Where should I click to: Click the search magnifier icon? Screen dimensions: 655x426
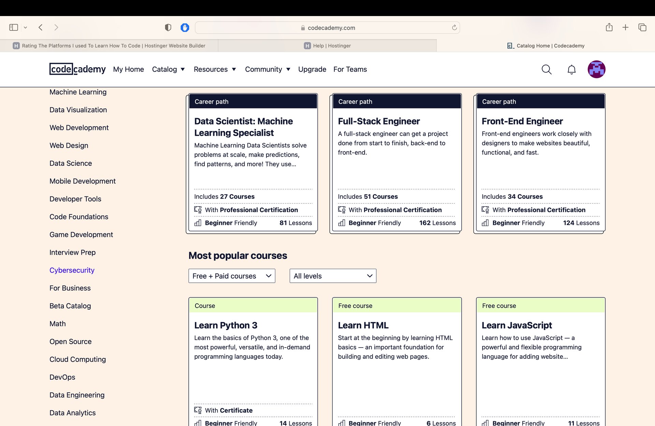(546, 70)
